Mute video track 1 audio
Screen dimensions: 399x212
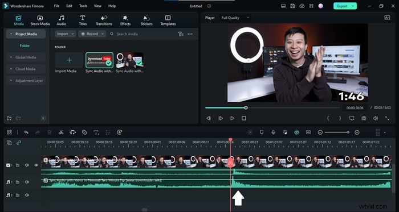(27, 165)
